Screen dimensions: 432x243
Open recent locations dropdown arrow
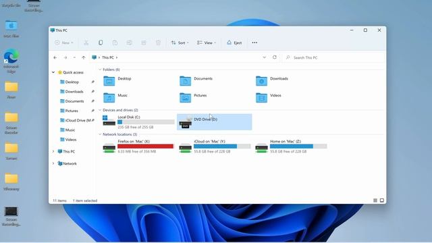(x=74, y=57)
